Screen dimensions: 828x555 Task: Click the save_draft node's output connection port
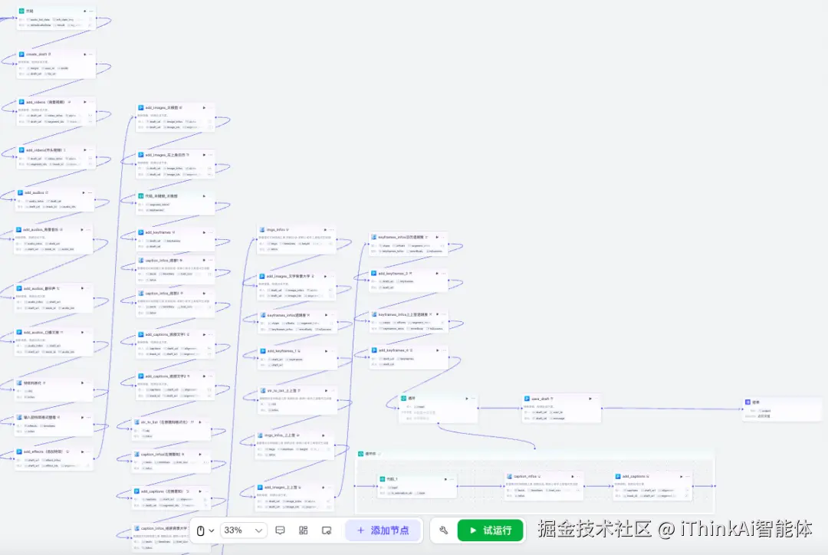602,408
